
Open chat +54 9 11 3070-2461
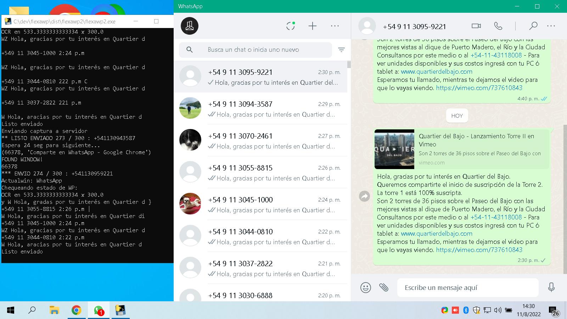click(260, 140)
